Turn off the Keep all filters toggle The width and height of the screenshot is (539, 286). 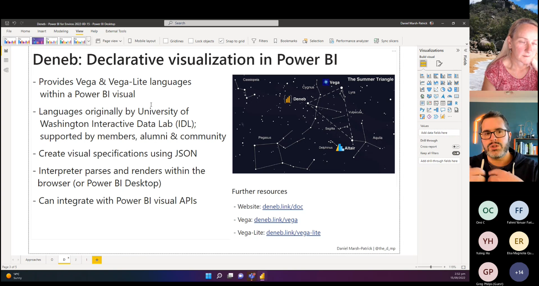point(456,153)
